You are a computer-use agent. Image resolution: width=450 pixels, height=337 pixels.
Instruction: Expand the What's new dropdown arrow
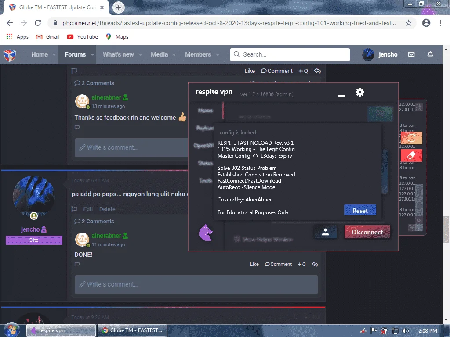(140, 54)
